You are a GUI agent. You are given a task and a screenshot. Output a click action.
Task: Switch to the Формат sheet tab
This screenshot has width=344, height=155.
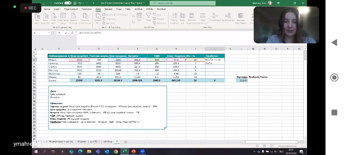82,142
